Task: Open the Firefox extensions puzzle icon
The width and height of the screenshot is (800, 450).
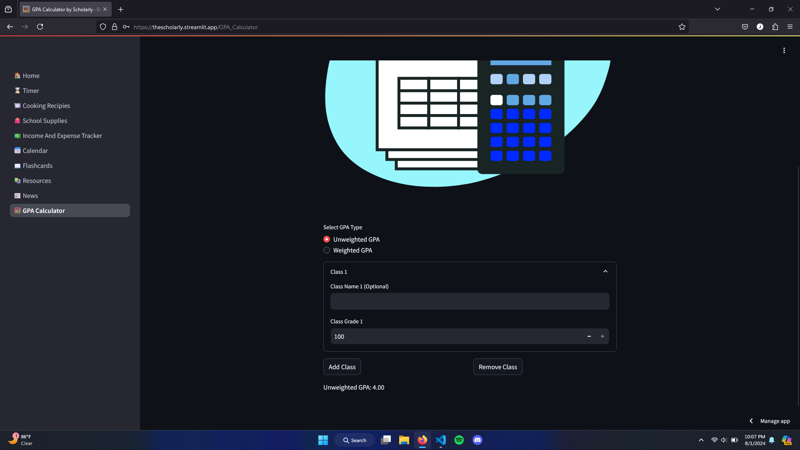Action: pos(775,27)
